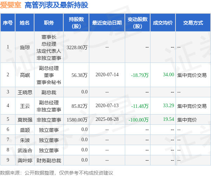The image size is (211, 176).
Task: Select the 变动股数(股) column header
Action: pos(138,22)
